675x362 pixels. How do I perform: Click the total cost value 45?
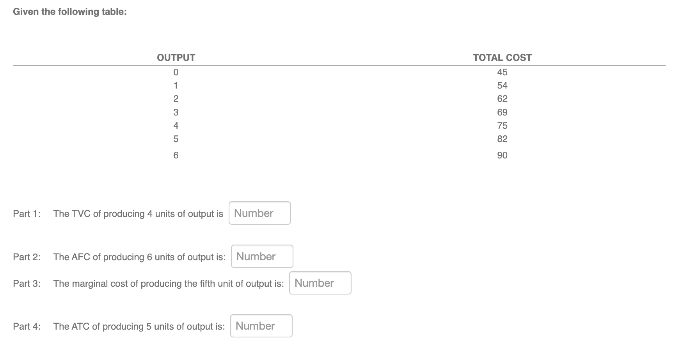tap(502, 72)
